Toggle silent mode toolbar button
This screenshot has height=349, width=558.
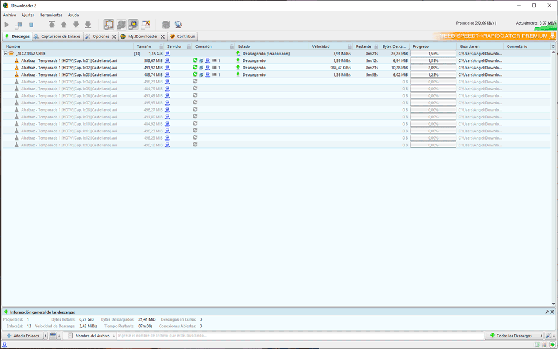146,25
